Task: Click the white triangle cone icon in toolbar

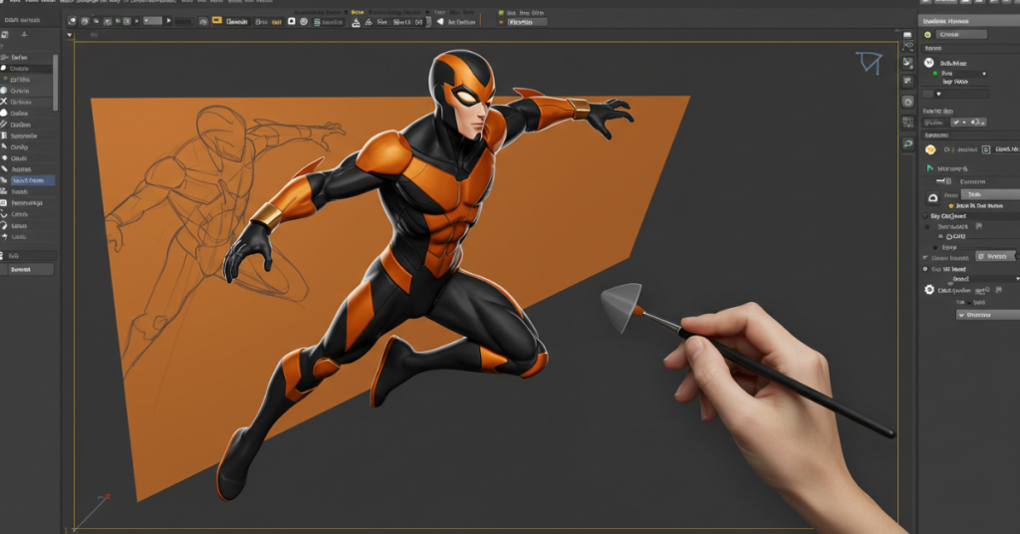Action: pyautogui.click(x=356, y=22)
